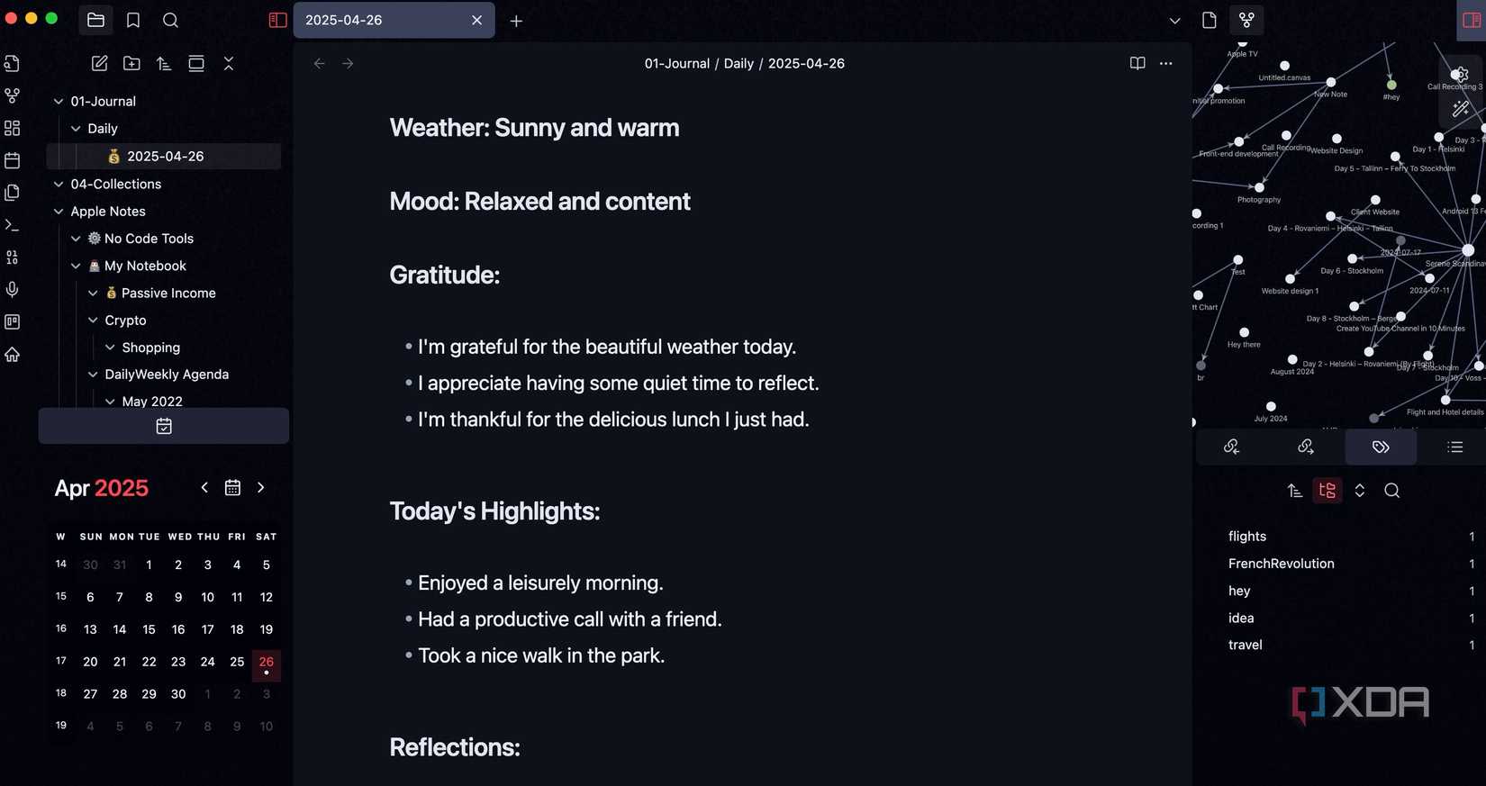
Task: Open the tab list dropdown arrow
Action: (1173, 20)
